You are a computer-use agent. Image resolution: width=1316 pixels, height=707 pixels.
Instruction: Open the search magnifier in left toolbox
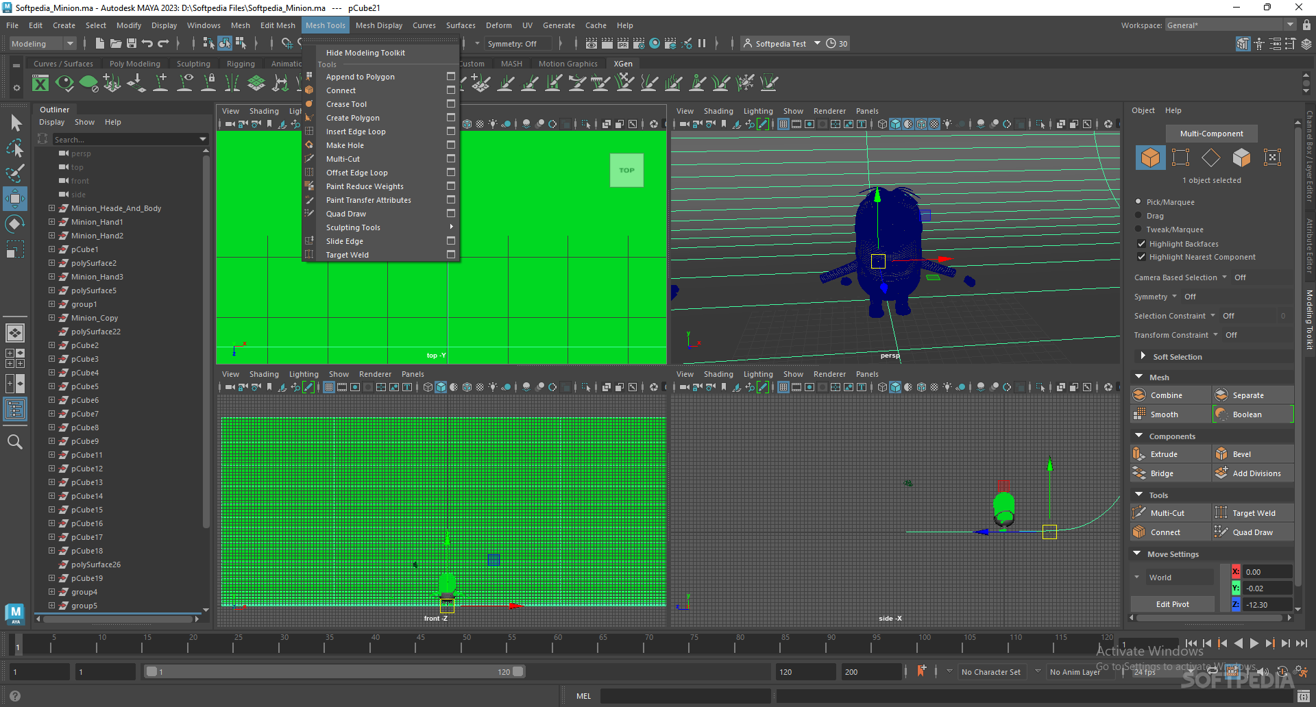(15, 442)
